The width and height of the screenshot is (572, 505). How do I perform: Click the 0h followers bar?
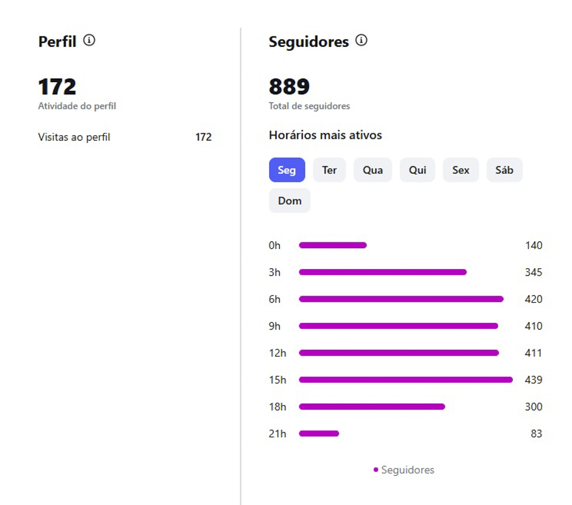coord(333,245)
